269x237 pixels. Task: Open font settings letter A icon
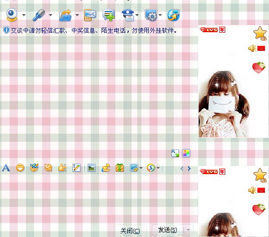pos(6,168)
